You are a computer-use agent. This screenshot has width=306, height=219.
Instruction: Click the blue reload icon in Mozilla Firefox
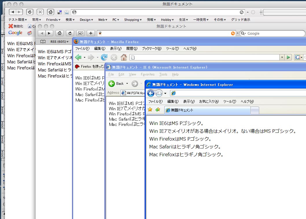pyautogui.click(x=104, y=57)
